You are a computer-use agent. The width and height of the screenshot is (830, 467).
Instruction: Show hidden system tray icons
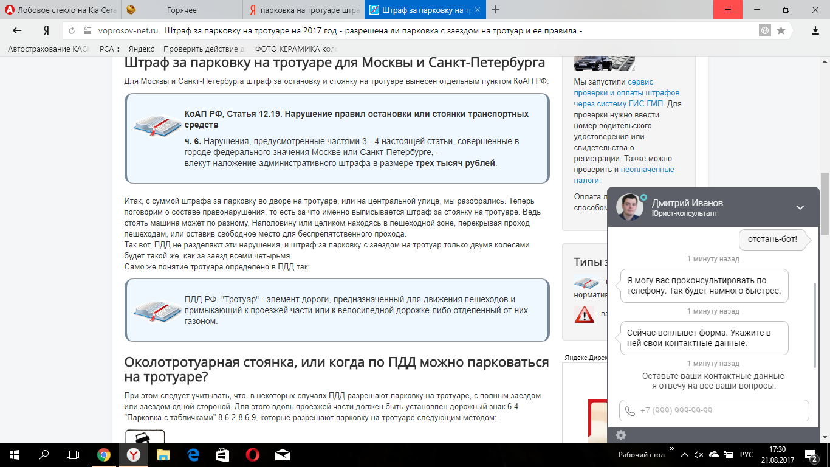point(685,454)
